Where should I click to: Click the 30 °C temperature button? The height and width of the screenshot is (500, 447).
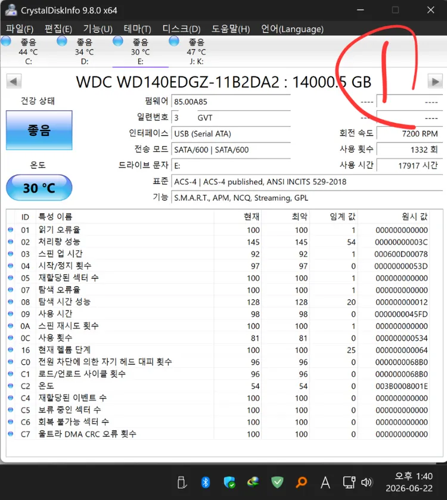click(39, 188)
